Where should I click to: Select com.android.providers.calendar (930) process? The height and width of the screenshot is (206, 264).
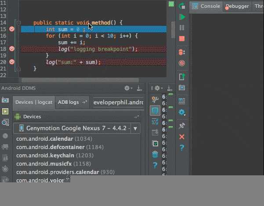point(65,172)
